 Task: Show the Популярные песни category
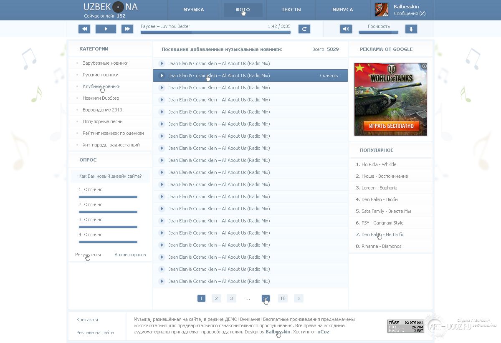pyautogui.click(x=103, y=121)
